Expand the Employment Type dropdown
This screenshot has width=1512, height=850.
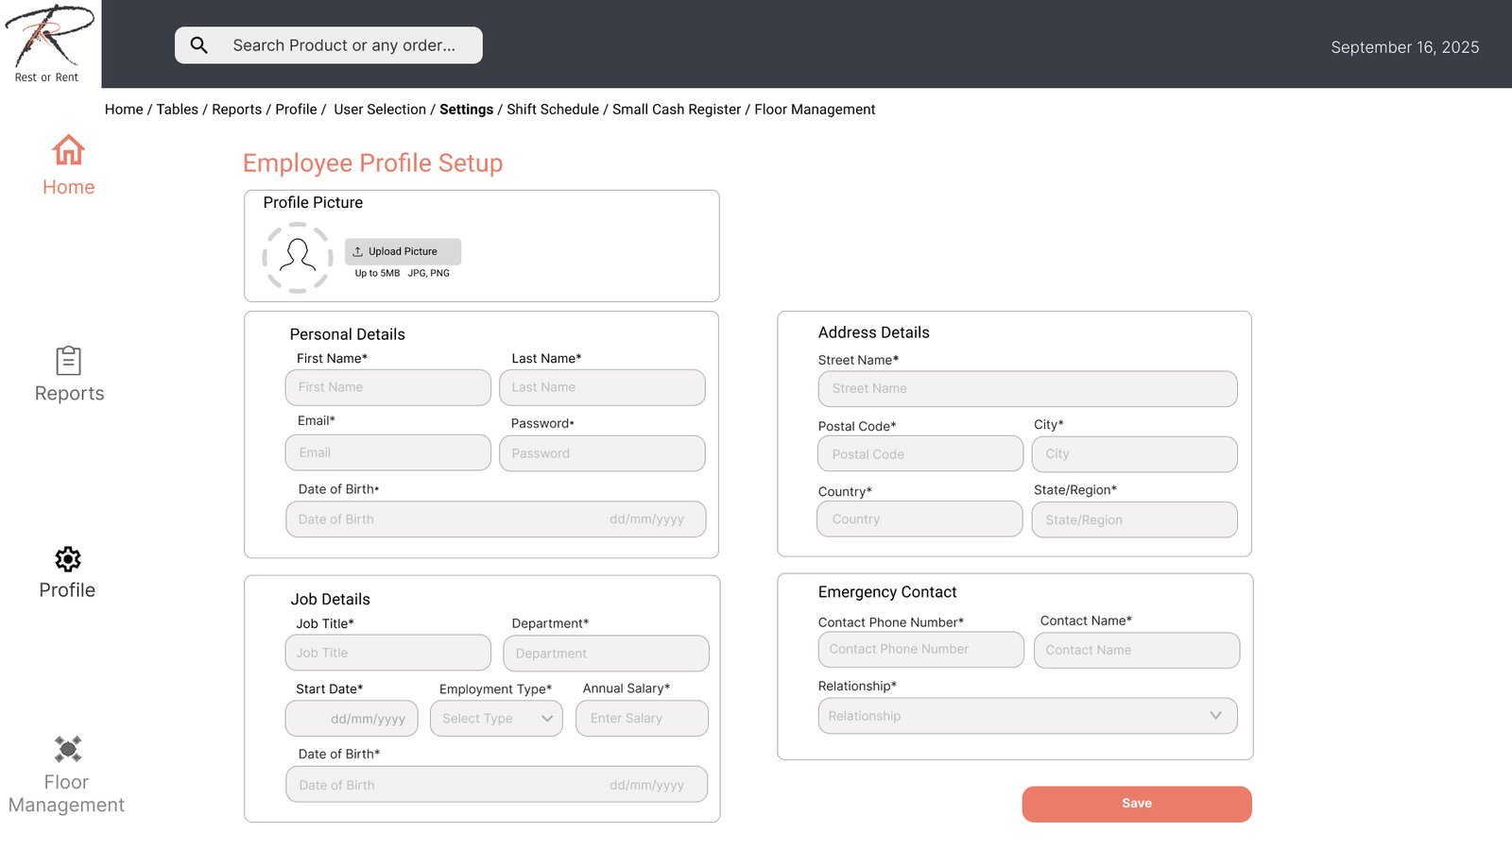pyautogui.click(x=496, y=719)
